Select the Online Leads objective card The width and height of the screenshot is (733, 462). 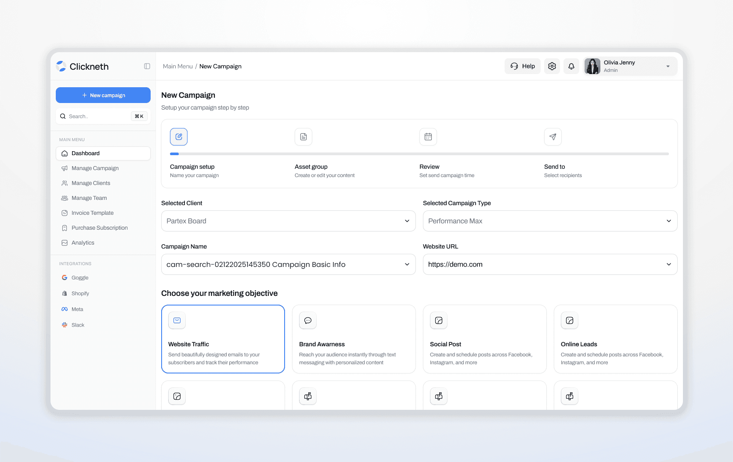click(x=616, y=339)
